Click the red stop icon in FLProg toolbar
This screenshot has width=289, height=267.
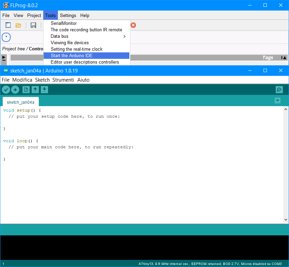tap(133, 25)
